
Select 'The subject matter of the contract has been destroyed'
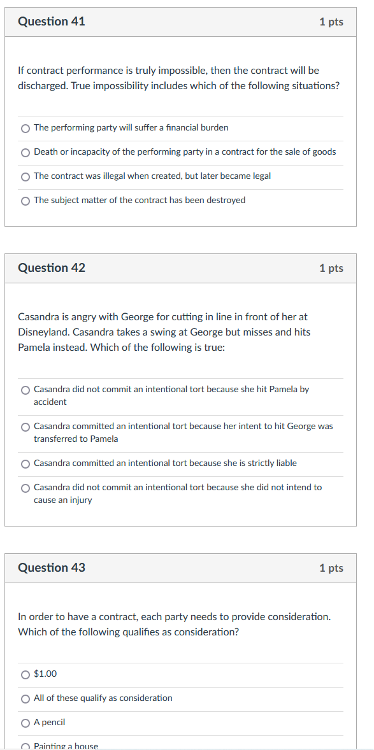point(25,201)
